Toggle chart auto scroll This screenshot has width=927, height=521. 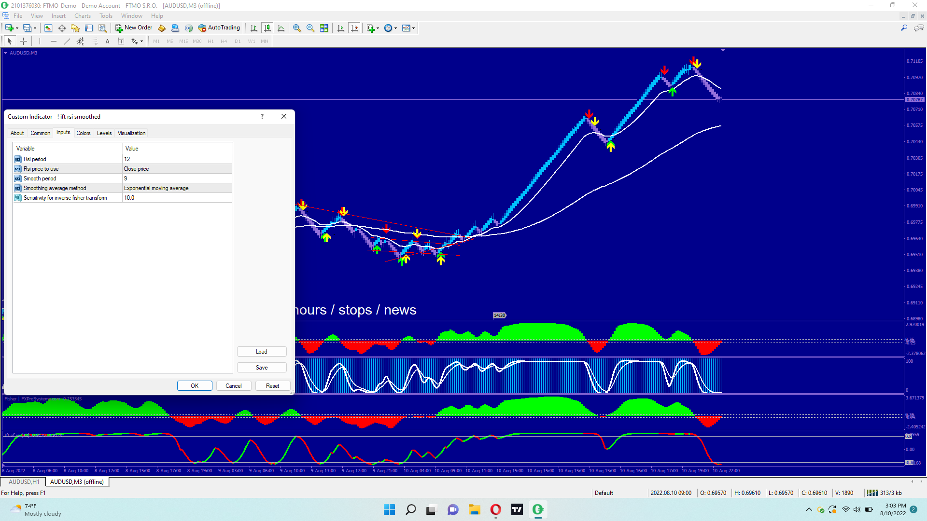pos(341,28)
